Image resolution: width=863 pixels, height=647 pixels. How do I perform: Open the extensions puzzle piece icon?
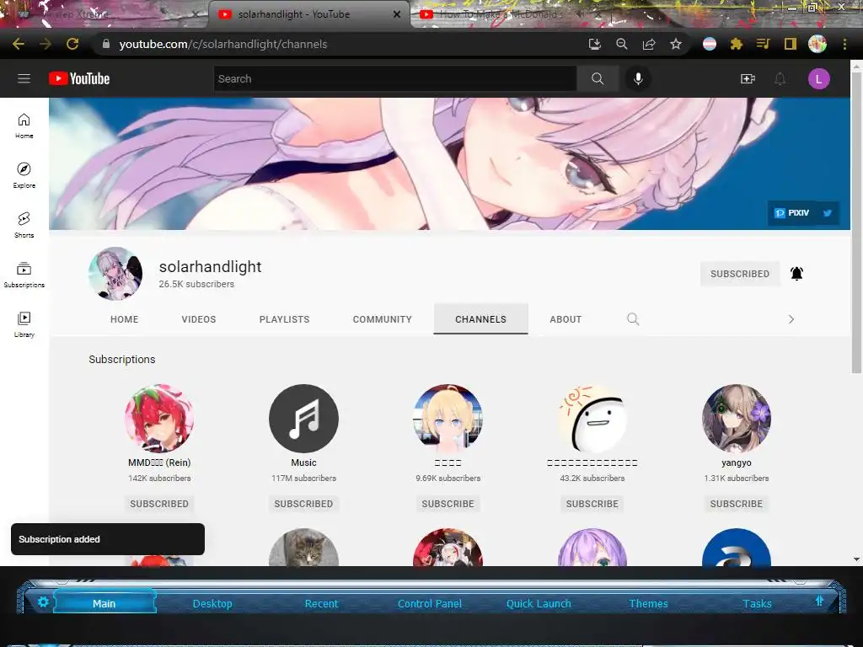pos(737,44)
